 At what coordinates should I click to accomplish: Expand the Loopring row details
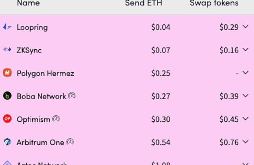pos(245,27)
